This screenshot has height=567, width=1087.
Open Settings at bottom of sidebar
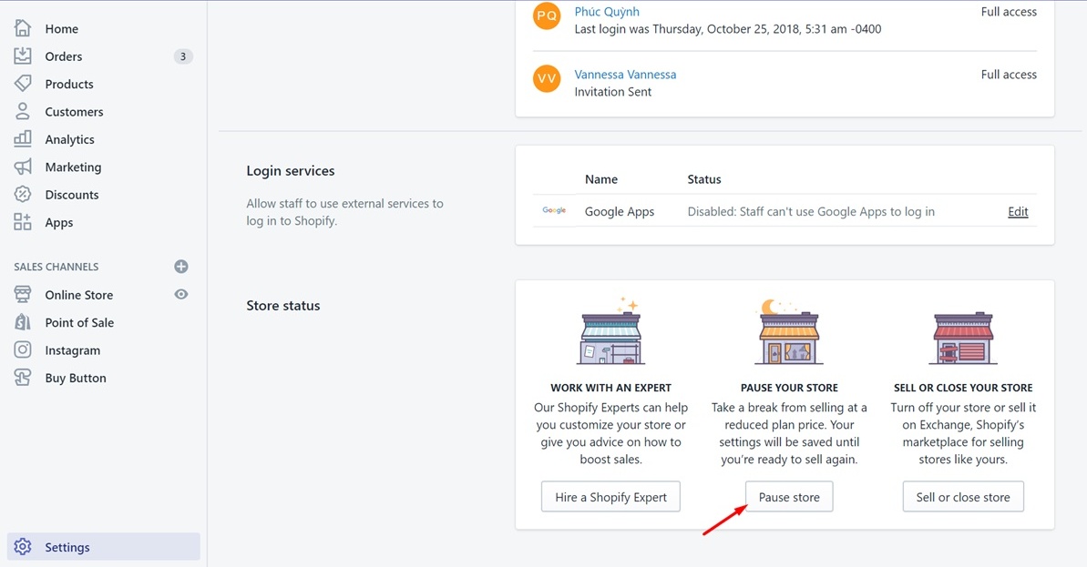pyautogui.click(x=67, y=547)
